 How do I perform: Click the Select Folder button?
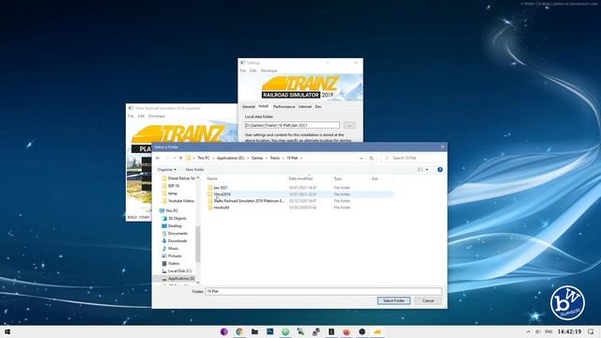pos(393,300)
